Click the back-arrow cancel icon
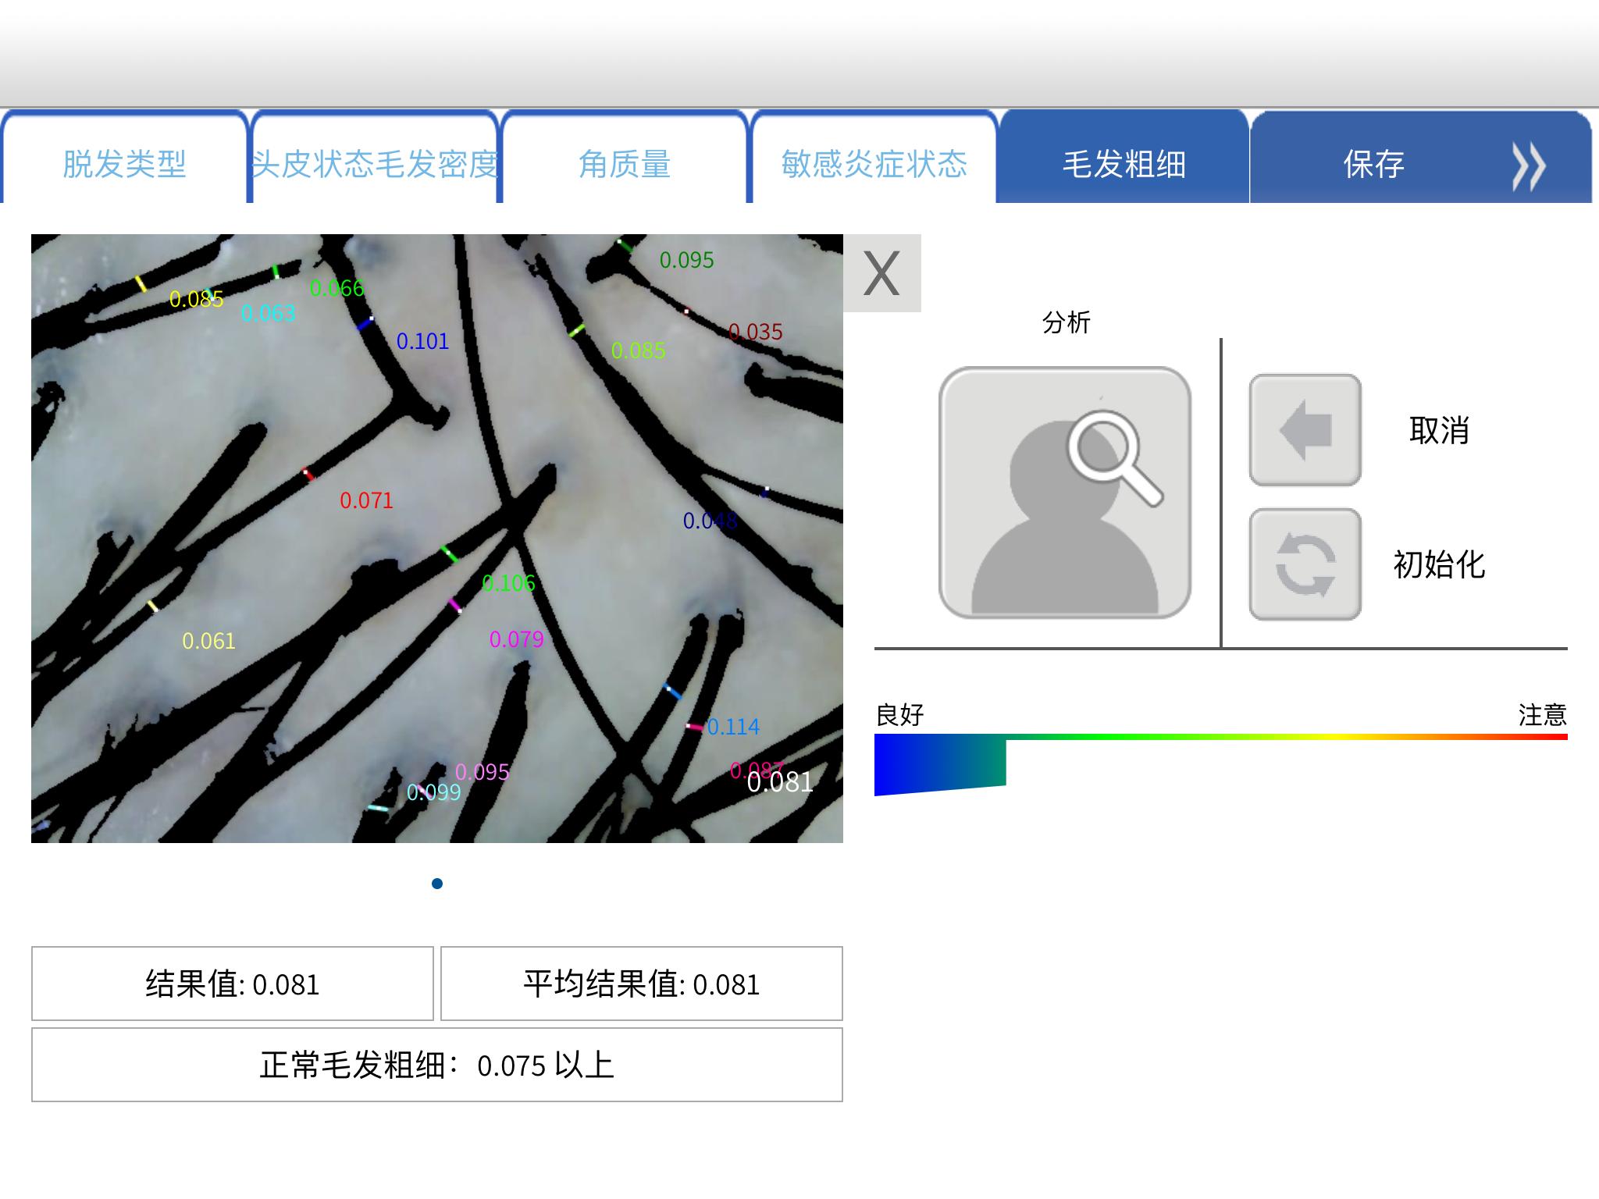1599x1199 pixels. pos(1305,430)
